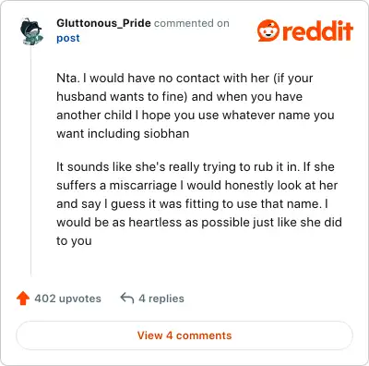Click the line starting "another child I hope"

[x=196, y=116]
